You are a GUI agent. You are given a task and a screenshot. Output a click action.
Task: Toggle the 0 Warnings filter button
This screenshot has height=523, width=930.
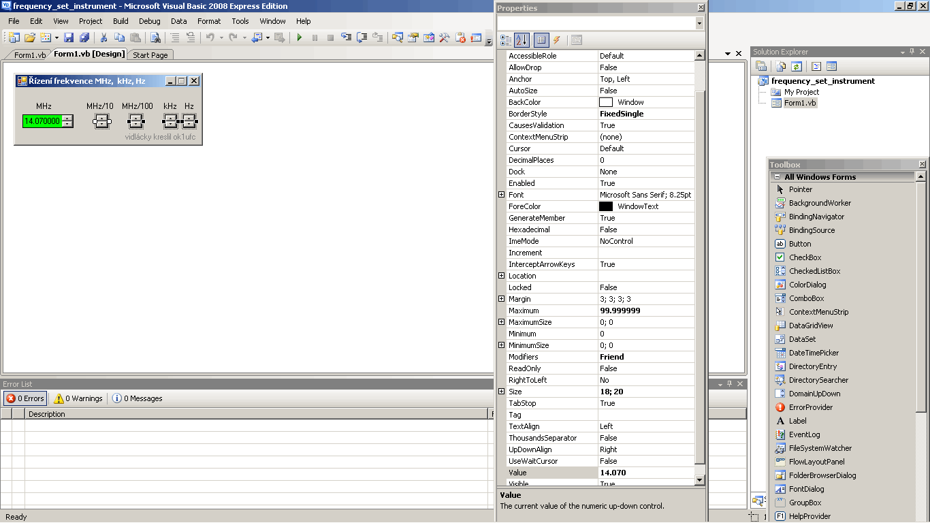coord(78,398)
